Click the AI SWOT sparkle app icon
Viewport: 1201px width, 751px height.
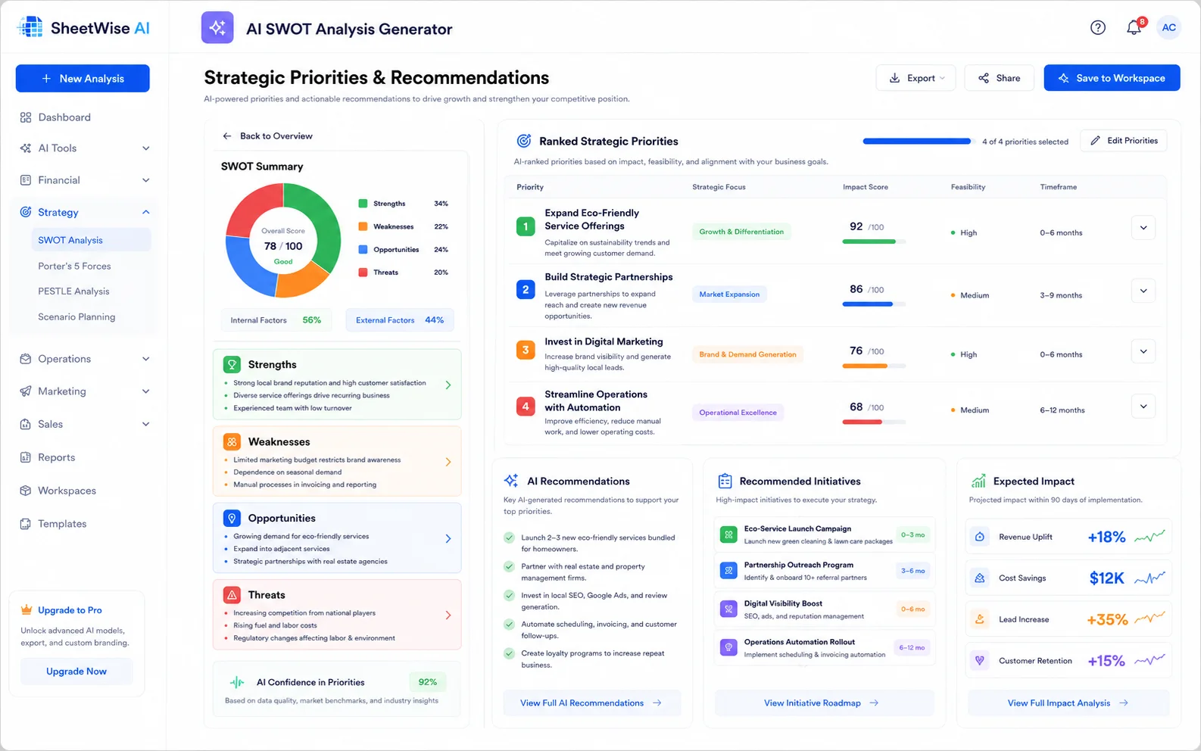point(217,28)
